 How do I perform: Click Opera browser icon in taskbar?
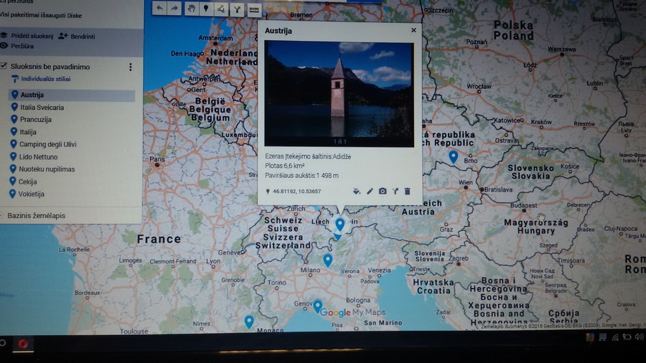click(23, 343)
